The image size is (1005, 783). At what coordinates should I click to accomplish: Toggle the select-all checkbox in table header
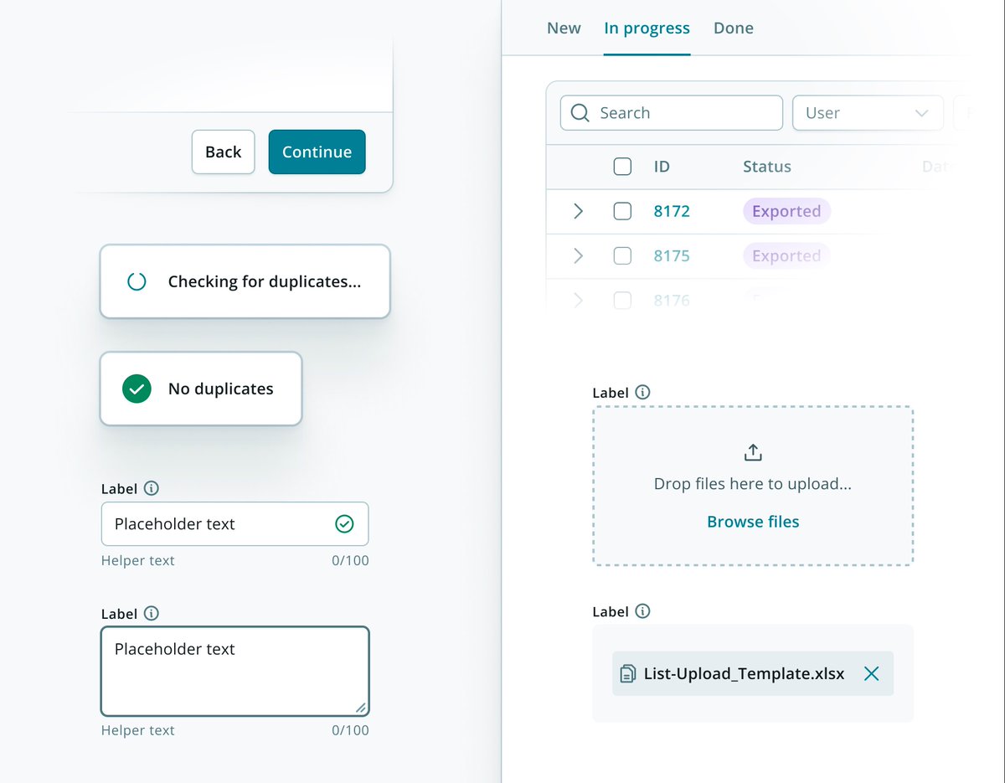tap(622, 167)
